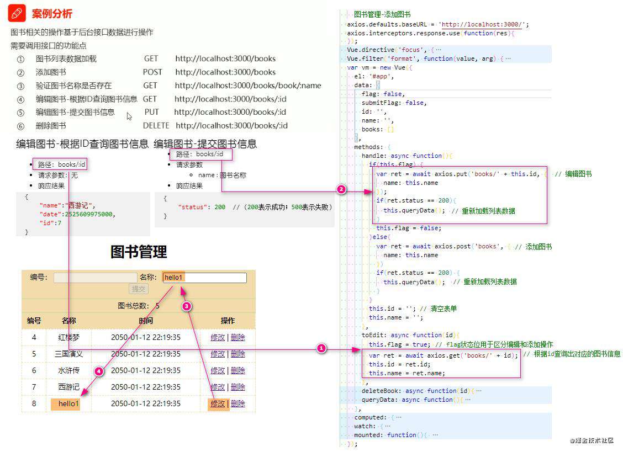Expand folded Vue.directive('focus') code block
This screenshot has height=452, width=623.
438,50
